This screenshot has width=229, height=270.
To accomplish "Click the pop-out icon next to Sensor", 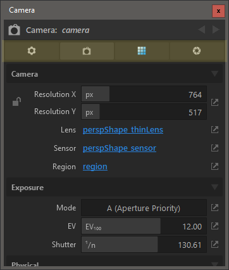I will pyautogui.click(x=214, y=148).
